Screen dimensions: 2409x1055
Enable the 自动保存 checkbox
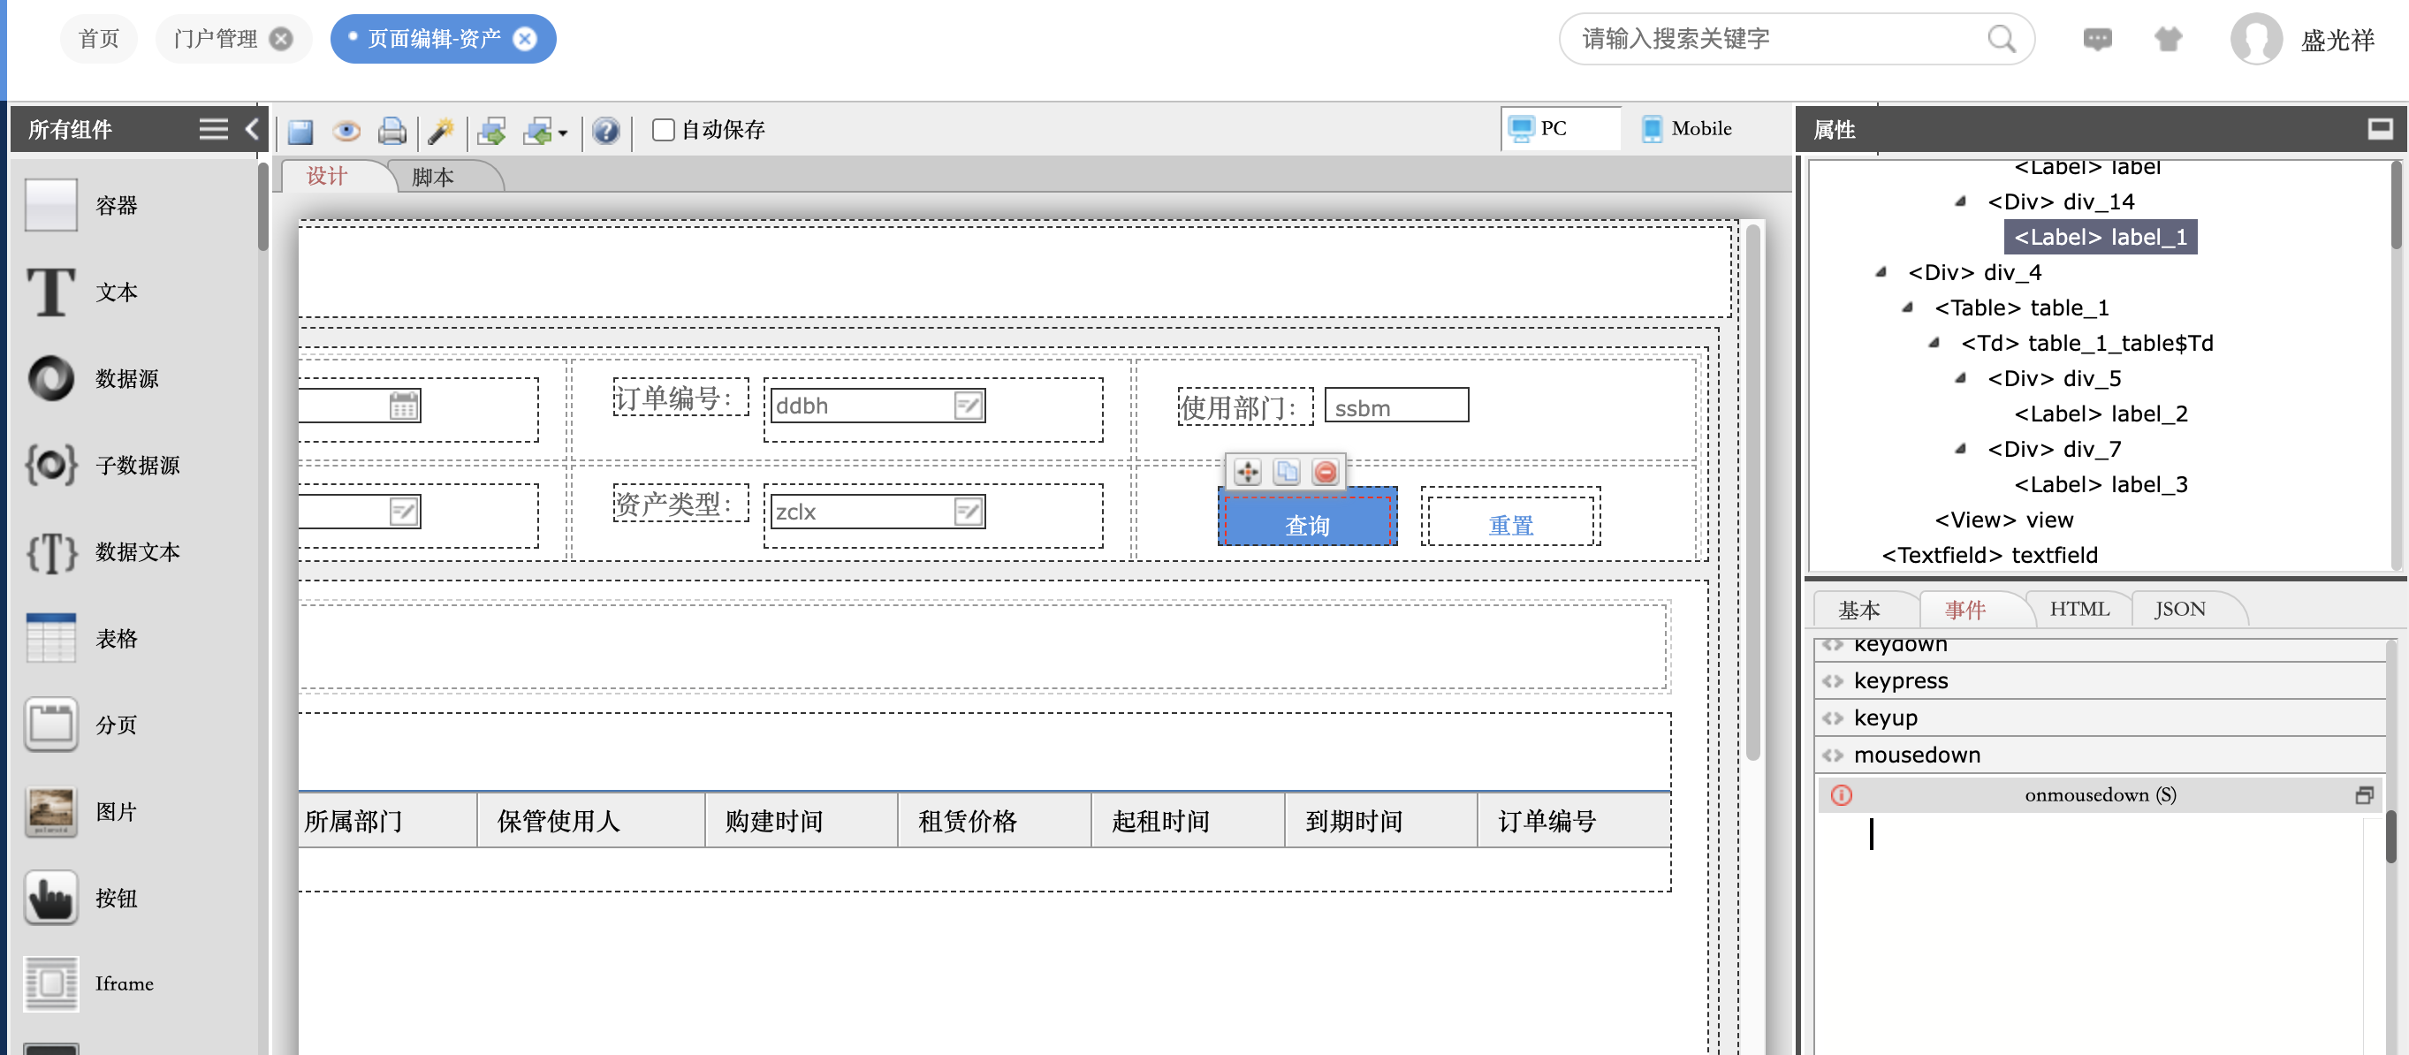pyautogui.click(x=663, y=130)
